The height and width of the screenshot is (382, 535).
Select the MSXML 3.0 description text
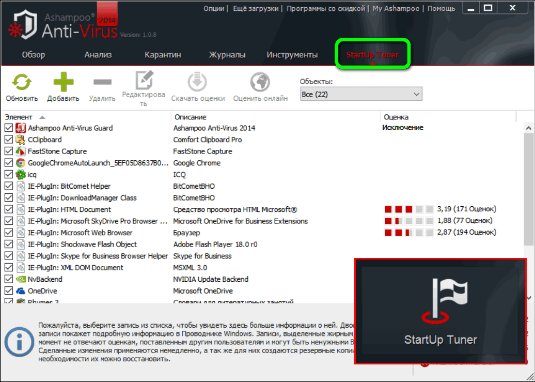click(x=190, y=268)
